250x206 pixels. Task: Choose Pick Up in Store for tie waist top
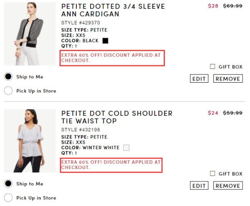[x=8, y=198]
